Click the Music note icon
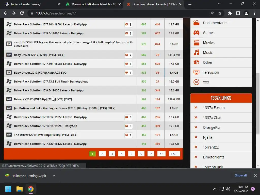 [x=197, y=53]
